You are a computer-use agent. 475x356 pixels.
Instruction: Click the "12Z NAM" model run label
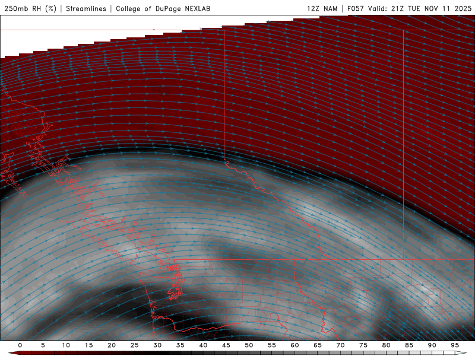pos(322,8)
